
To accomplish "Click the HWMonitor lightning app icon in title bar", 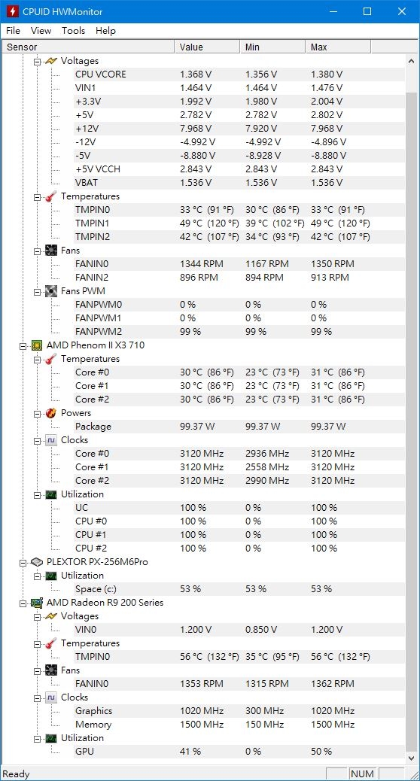I will (x=13, y=11).
